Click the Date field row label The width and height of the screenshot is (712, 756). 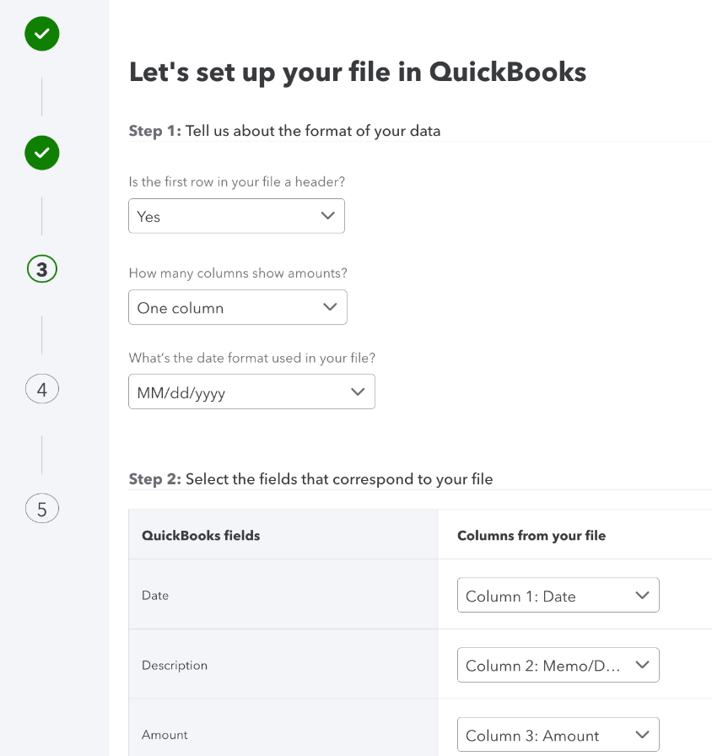pyautogui.click(x=155, y=596)
